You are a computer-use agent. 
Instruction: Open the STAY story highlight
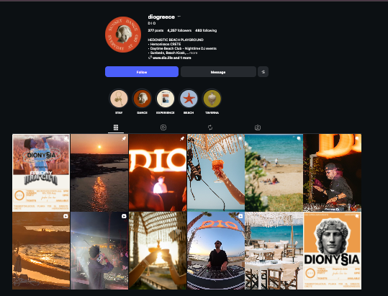point(119,99)
